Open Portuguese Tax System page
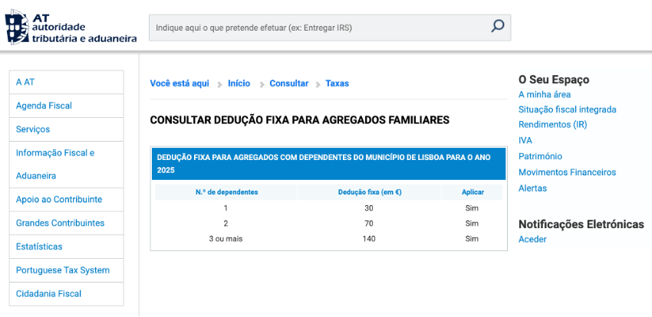This screenshot has height=317, width=652. [63, 270]
